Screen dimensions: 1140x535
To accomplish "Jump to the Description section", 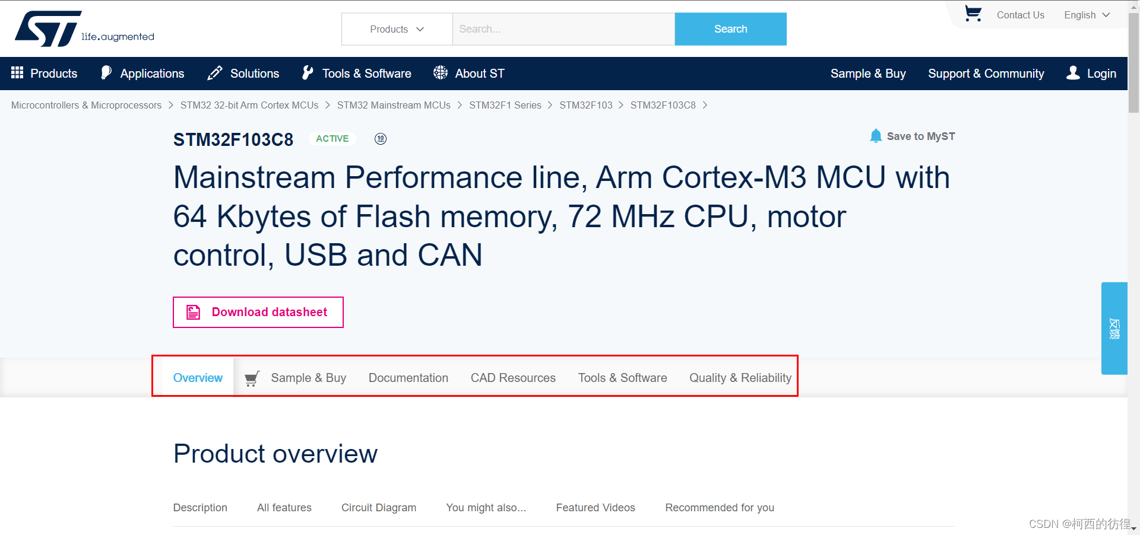I will pos(200,508).
